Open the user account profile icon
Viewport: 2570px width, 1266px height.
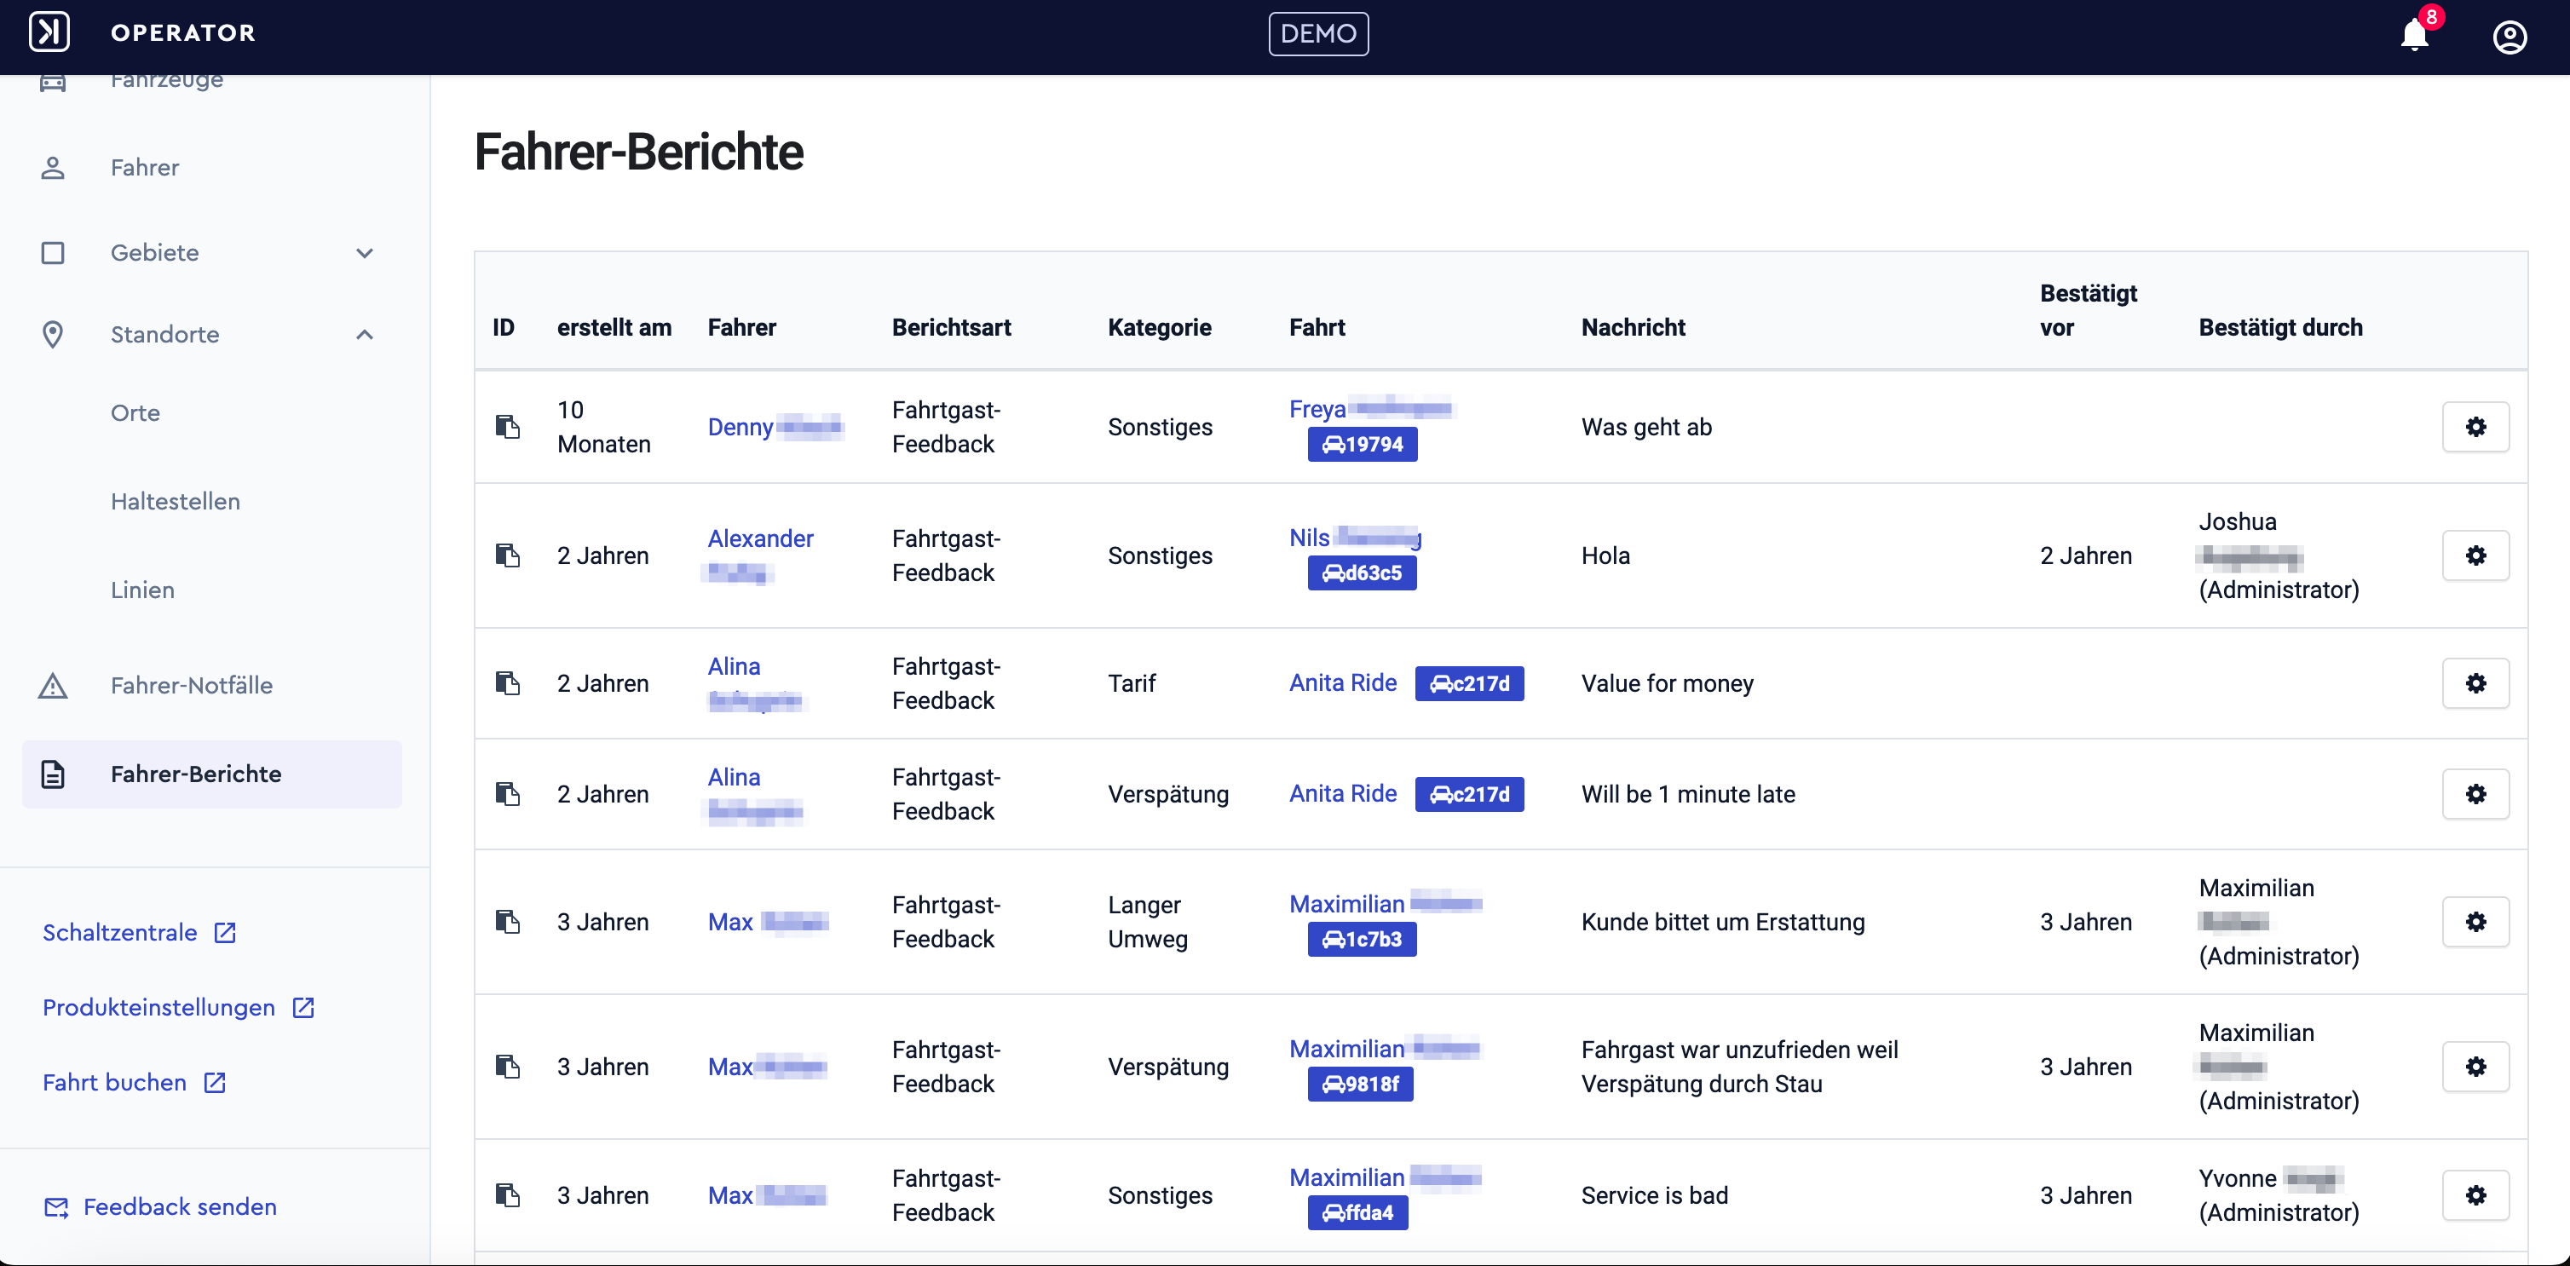tap(2509, 36)
